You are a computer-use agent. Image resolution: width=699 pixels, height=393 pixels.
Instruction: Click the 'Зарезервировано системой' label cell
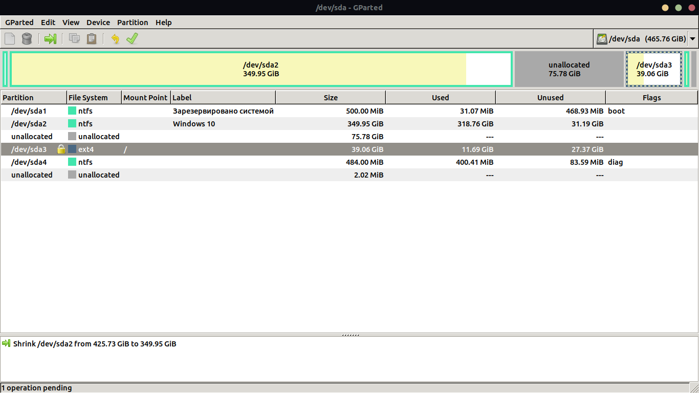click(223, 111)
